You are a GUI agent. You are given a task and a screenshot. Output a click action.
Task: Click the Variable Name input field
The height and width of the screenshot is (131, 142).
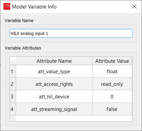pyautogui.click(x=71, y=33)
